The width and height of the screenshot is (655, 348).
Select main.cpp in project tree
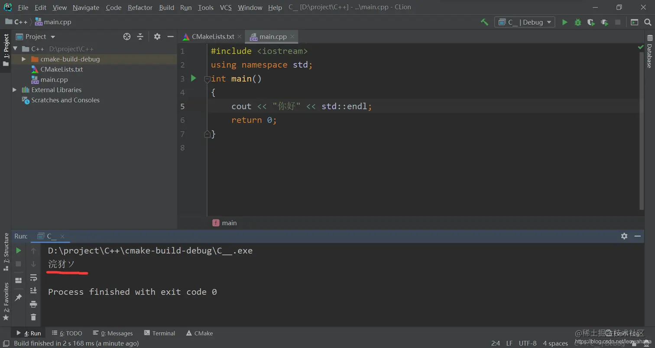[x=54, y=80]
